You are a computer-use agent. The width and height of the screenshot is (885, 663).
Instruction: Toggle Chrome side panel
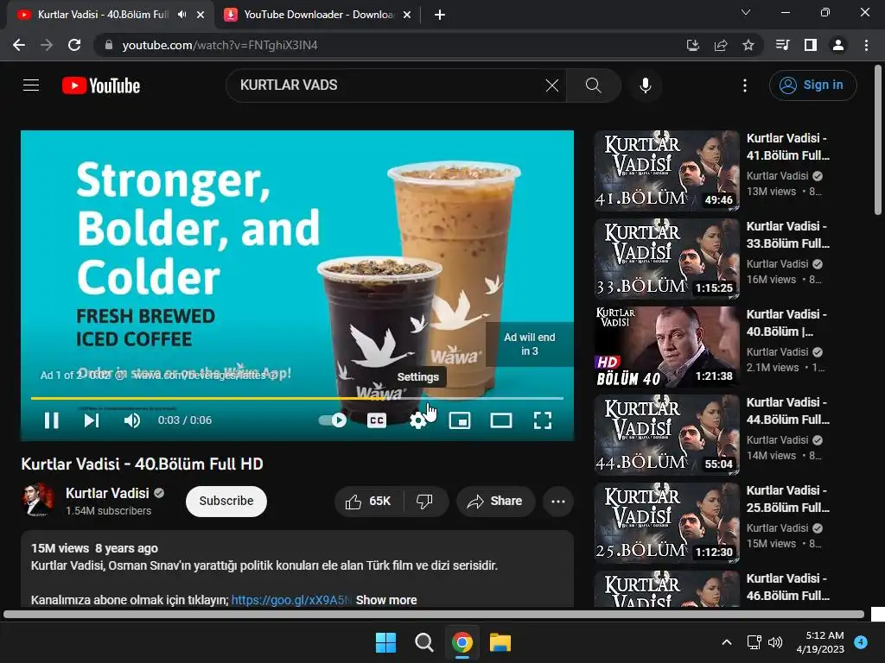tap(811, 45)
